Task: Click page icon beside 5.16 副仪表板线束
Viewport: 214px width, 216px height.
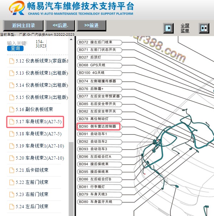Action: [x=11, y=110]
